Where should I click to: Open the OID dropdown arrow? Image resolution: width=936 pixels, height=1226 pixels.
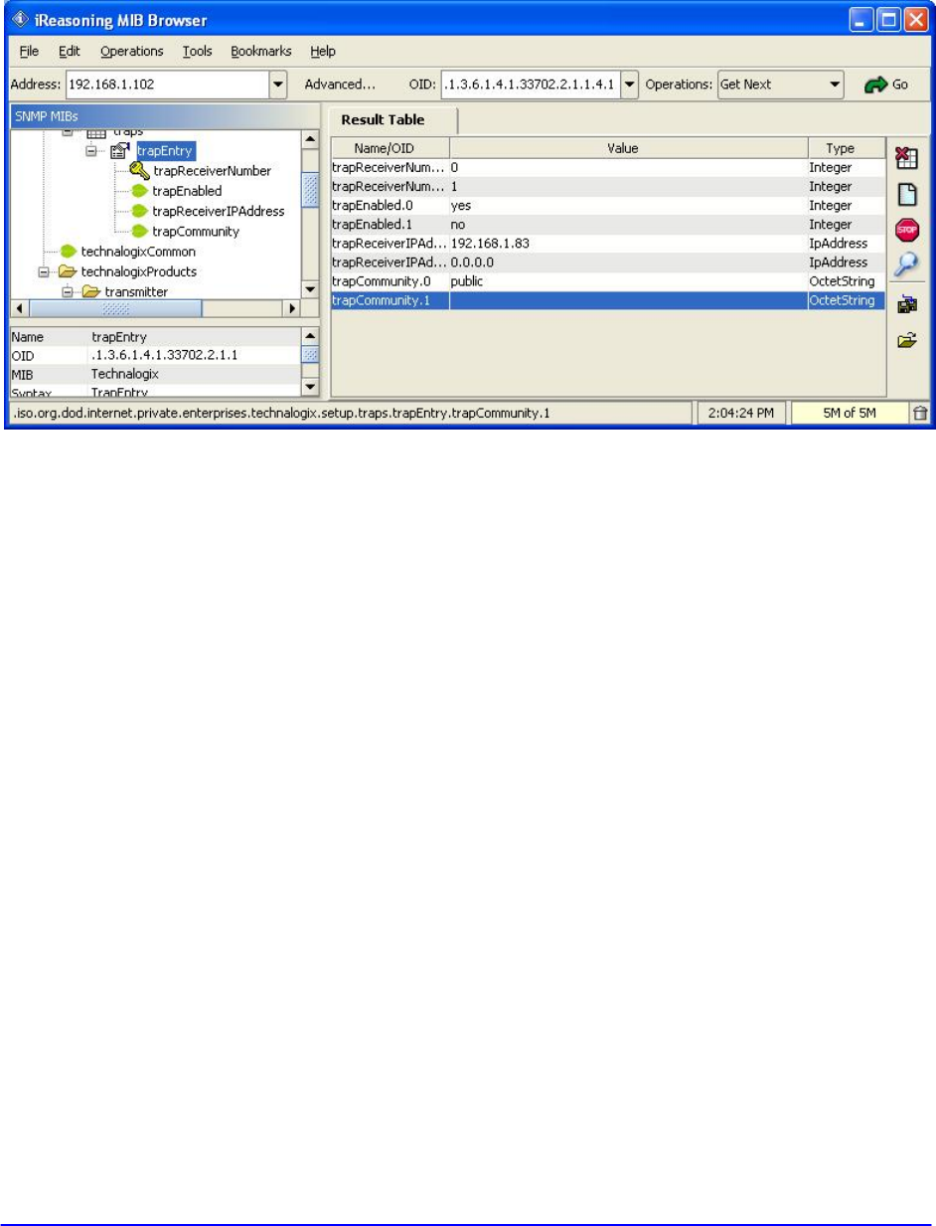629,85
